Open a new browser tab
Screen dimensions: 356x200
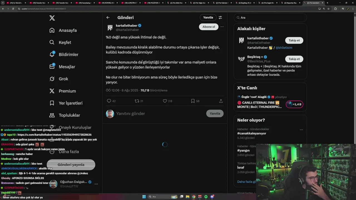point(327,3)
